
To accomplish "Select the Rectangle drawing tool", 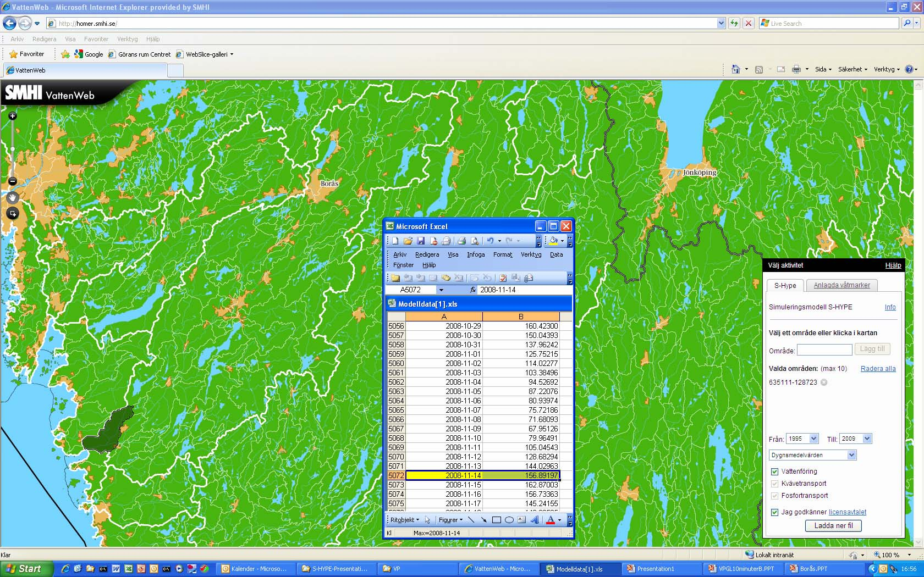I will (496, 520).
